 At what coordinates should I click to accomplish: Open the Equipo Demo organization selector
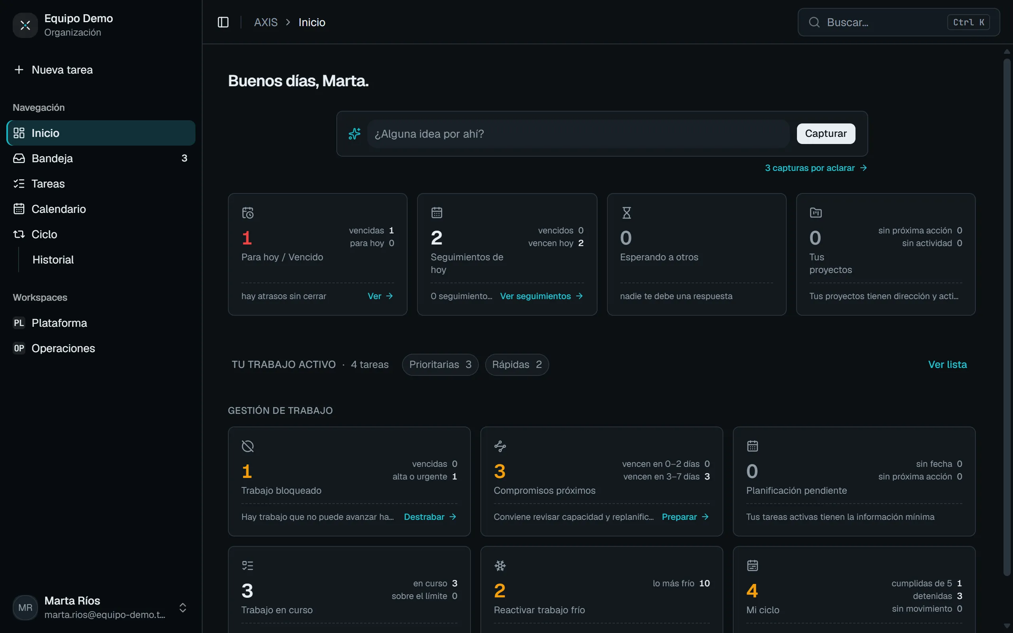coord(101,25)
